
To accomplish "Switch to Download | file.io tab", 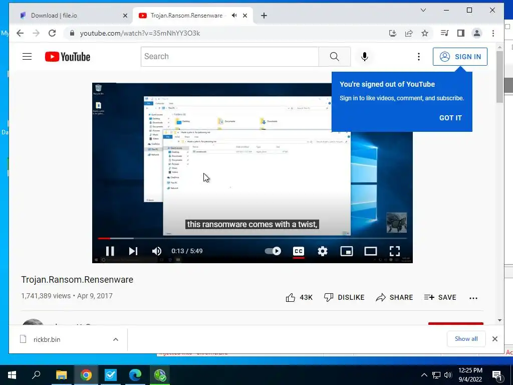I will click(72, 16).
